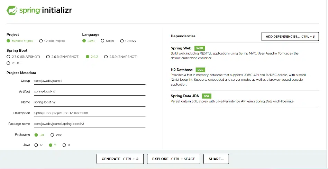Click SQL badge beside Spring Data JPA
The width and height of the screenshot is (328, 169).
[x=207, y=96]
